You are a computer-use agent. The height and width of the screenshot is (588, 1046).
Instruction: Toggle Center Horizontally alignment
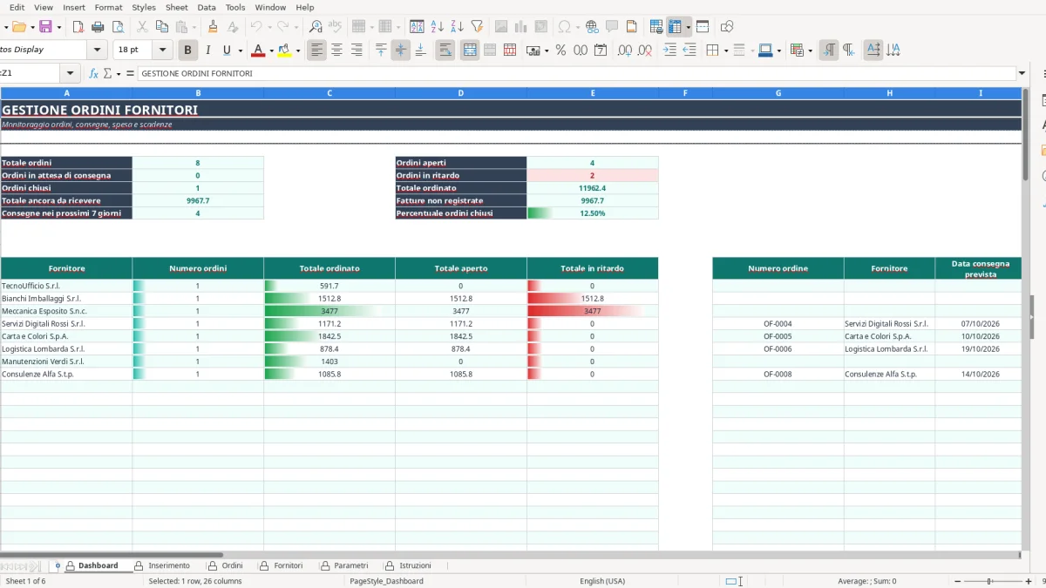336,51
